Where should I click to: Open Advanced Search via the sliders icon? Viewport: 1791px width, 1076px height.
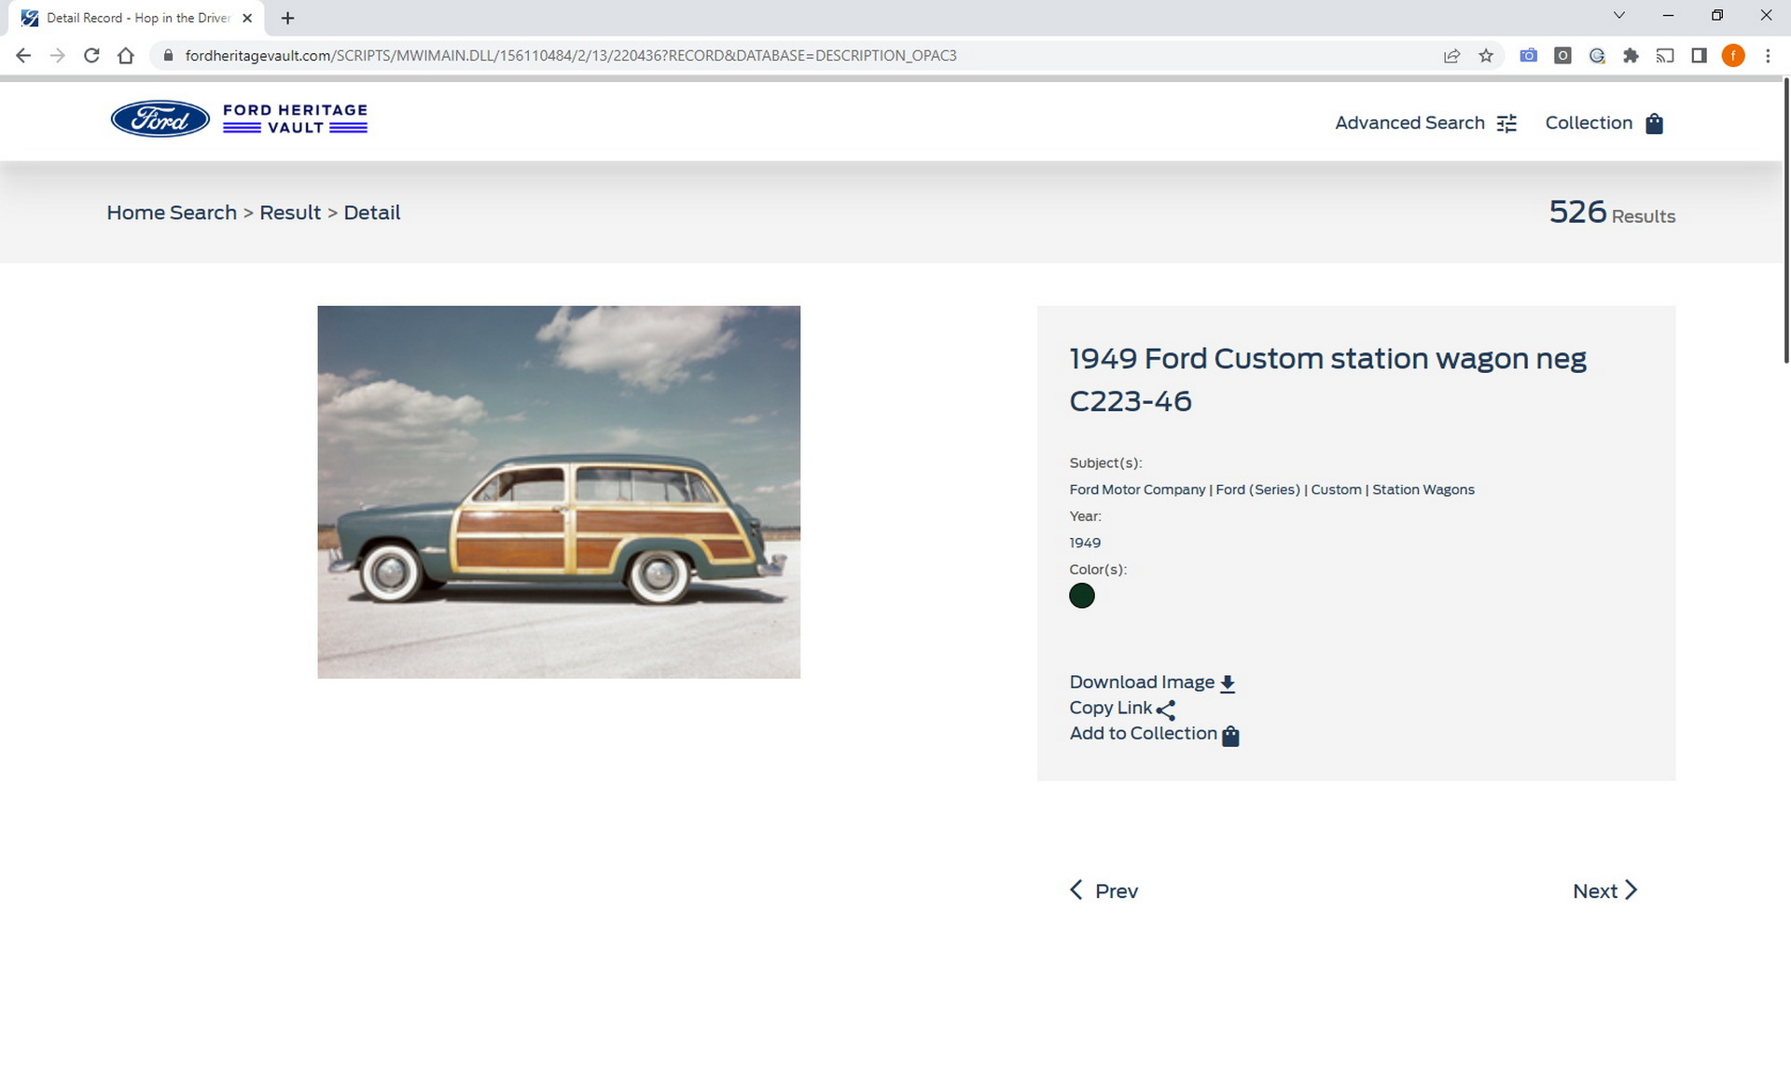[1506, 122]
